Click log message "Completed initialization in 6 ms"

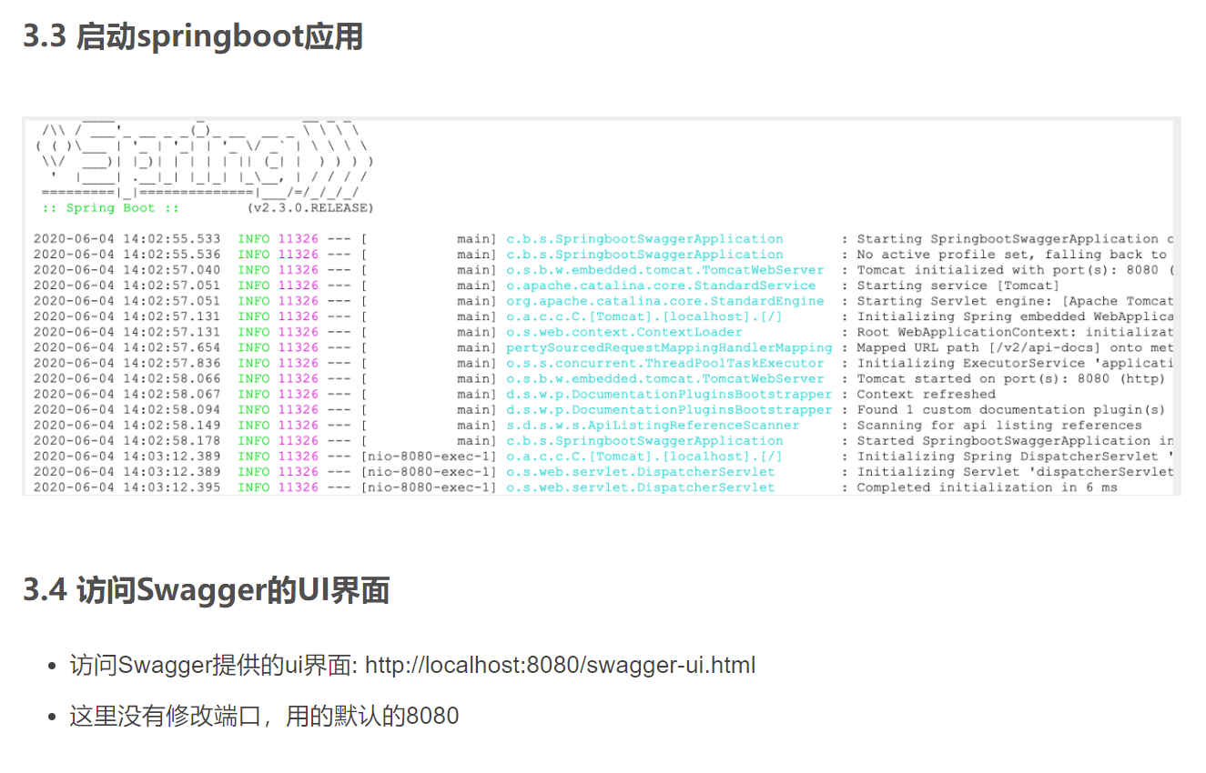987,487
